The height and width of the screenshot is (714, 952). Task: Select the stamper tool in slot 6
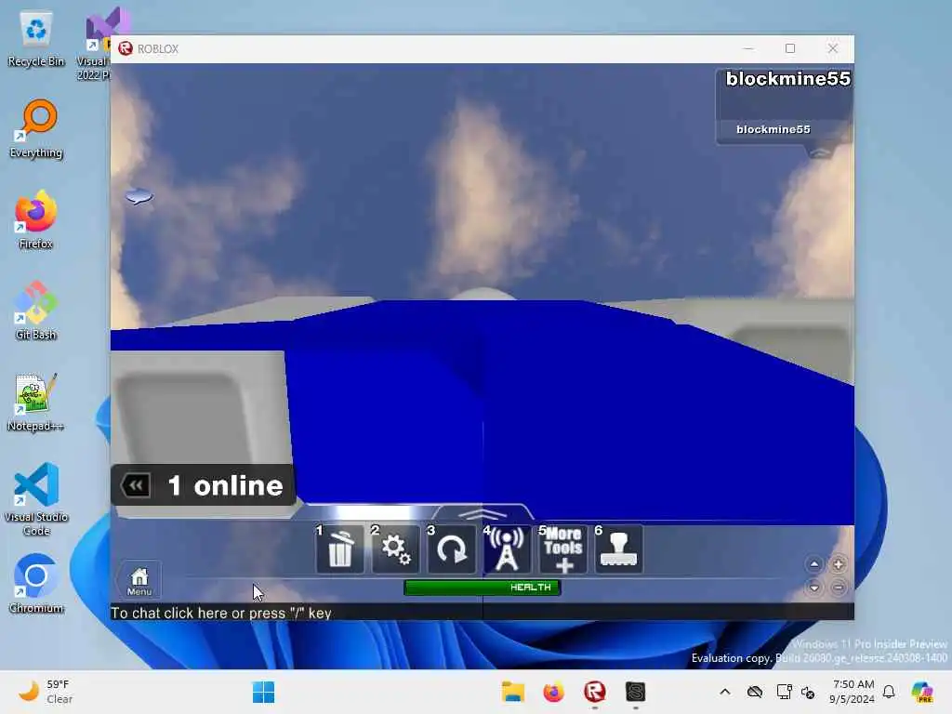coord(618,549)
